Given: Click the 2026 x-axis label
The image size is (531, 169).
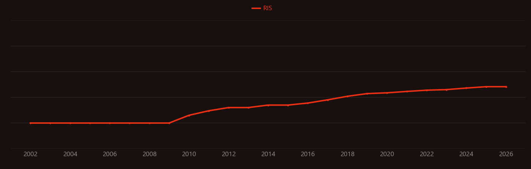Looking at the screenshot, I should [x=506, y=154].
